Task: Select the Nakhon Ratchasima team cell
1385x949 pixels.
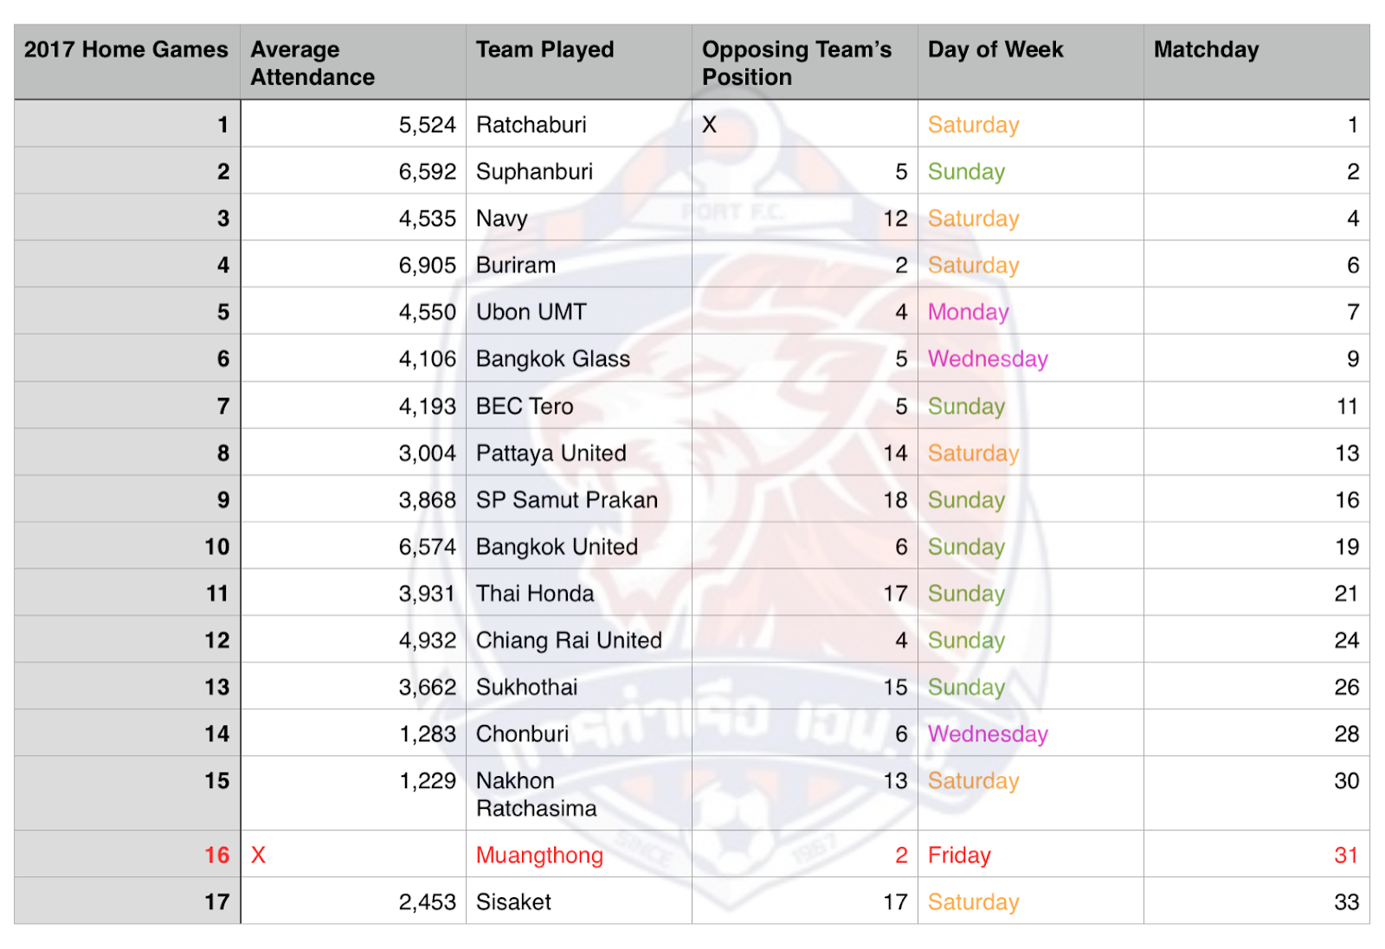Action: (579, 794)
